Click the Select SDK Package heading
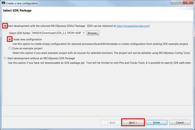This screenshot has width=195, height=130. pos(17,11)
